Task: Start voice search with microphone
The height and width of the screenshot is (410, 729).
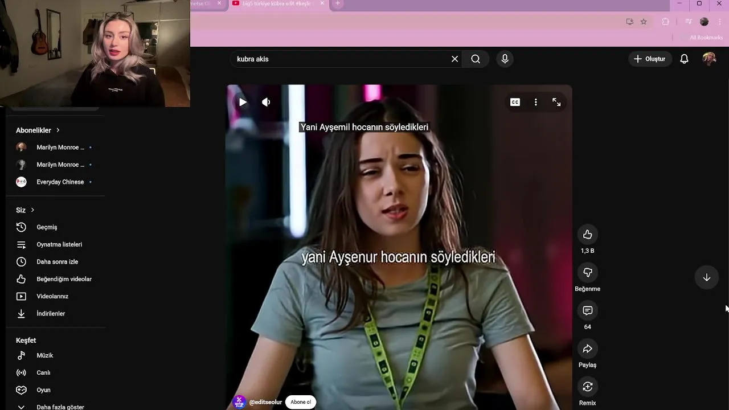Action: click(x=505, y=59)
